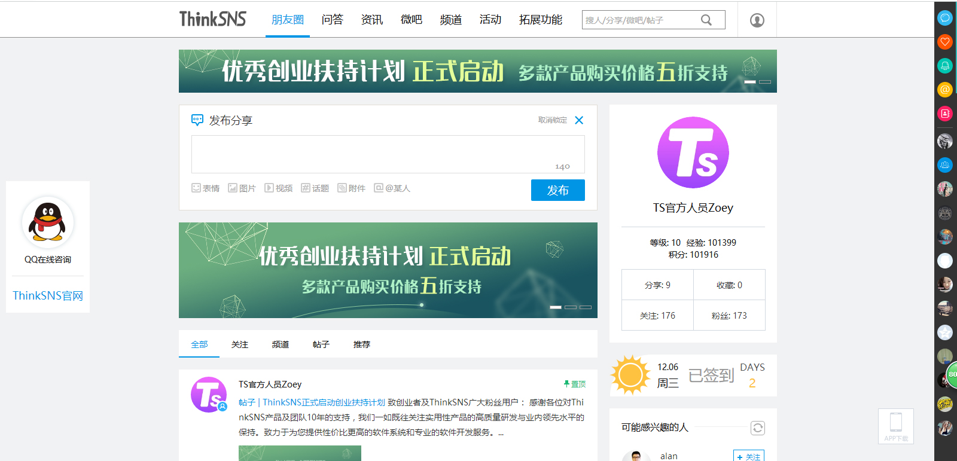Select the 关注 feed tab
The width and height of the screenshot is (957, 461).
(240, 344)
